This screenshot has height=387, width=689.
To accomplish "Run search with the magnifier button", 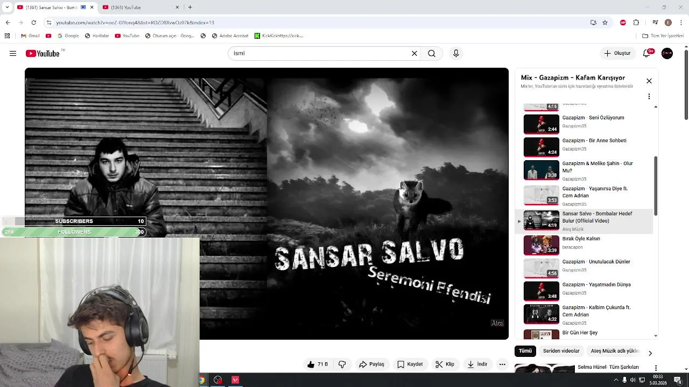I will [x=432, y=53].
